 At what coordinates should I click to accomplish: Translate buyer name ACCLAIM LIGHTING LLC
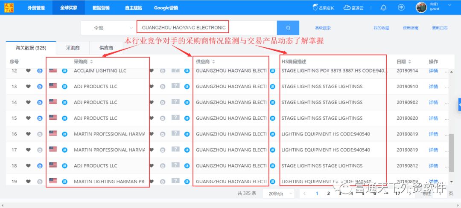point(65,71)
